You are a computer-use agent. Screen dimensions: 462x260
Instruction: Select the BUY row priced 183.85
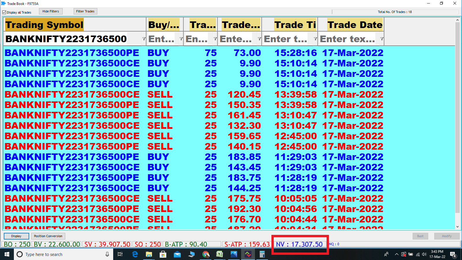click(x=194, y=157)
